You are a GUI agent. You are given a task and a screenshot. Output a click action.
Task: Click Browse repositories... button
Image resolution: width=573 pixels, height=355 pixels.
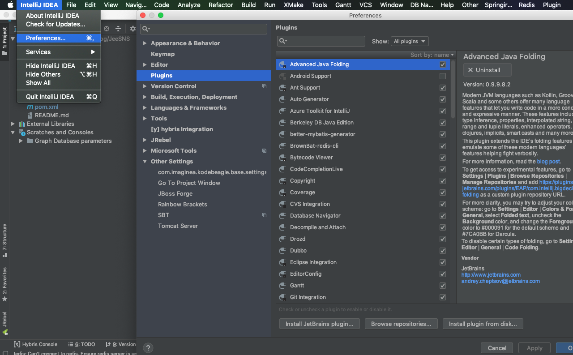401,324
